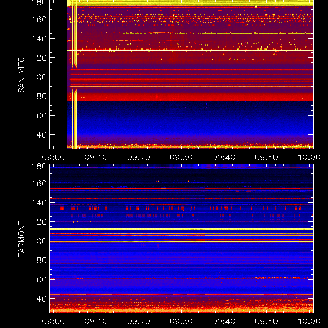Screen dimensions: 328x328
Task: Pick the 180 tick label on the Learmonth axis
Action: click(x=39, y=166)
